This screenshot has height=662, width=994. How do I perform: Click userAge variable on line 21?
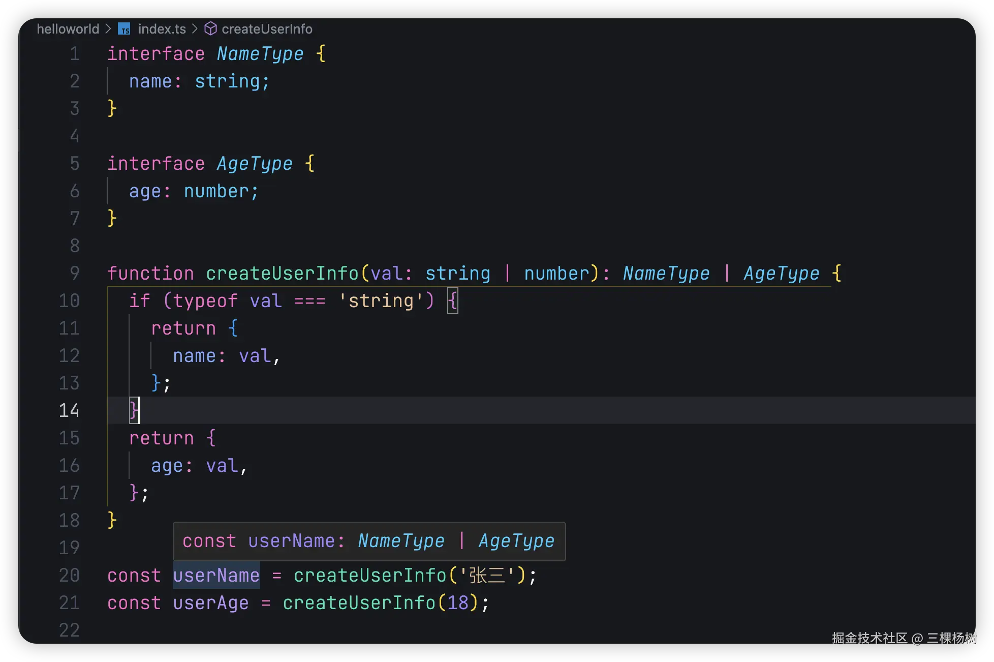pyautogui.click(x=210, y=603)
